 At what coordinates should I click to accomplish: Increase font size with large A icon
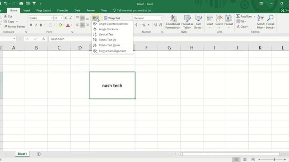pyautogui.click(x=66, y=18)
